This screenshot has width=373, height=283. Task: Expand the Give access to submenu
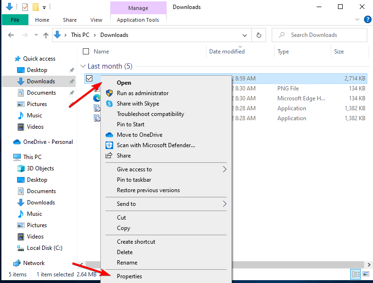(166, 169)
